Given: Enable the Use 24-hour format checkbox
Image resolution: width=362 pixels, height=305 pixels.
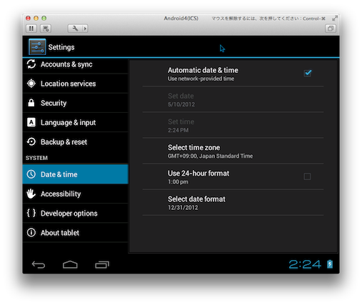Looking at the screenshot, I should (307, 176).
